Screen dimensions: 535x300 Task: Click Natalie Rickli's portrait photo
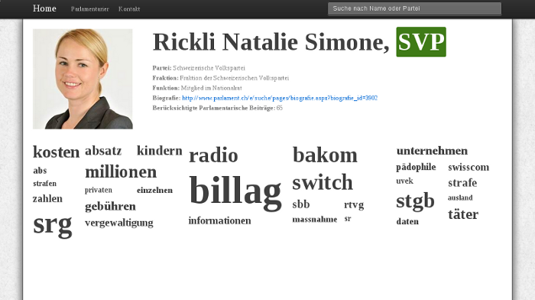pos(83,79)
